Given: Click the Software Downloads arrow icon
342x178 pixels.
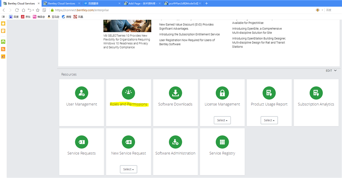Looking at the screenshot, I should (175, 93).
